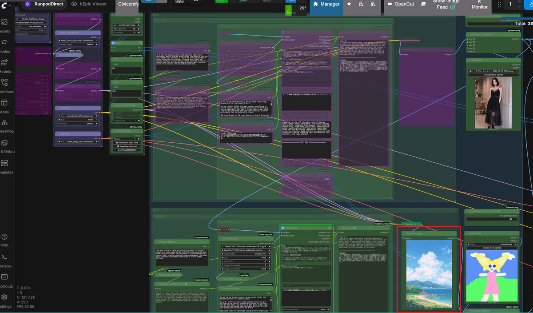Click Randomize Each Time on Seed node

coord(127,142)
